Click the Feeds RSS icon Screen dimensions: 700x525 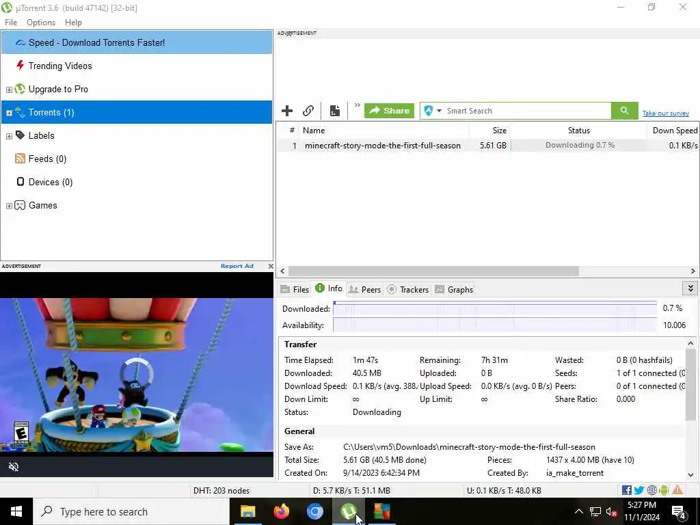[x=20, y=159]
